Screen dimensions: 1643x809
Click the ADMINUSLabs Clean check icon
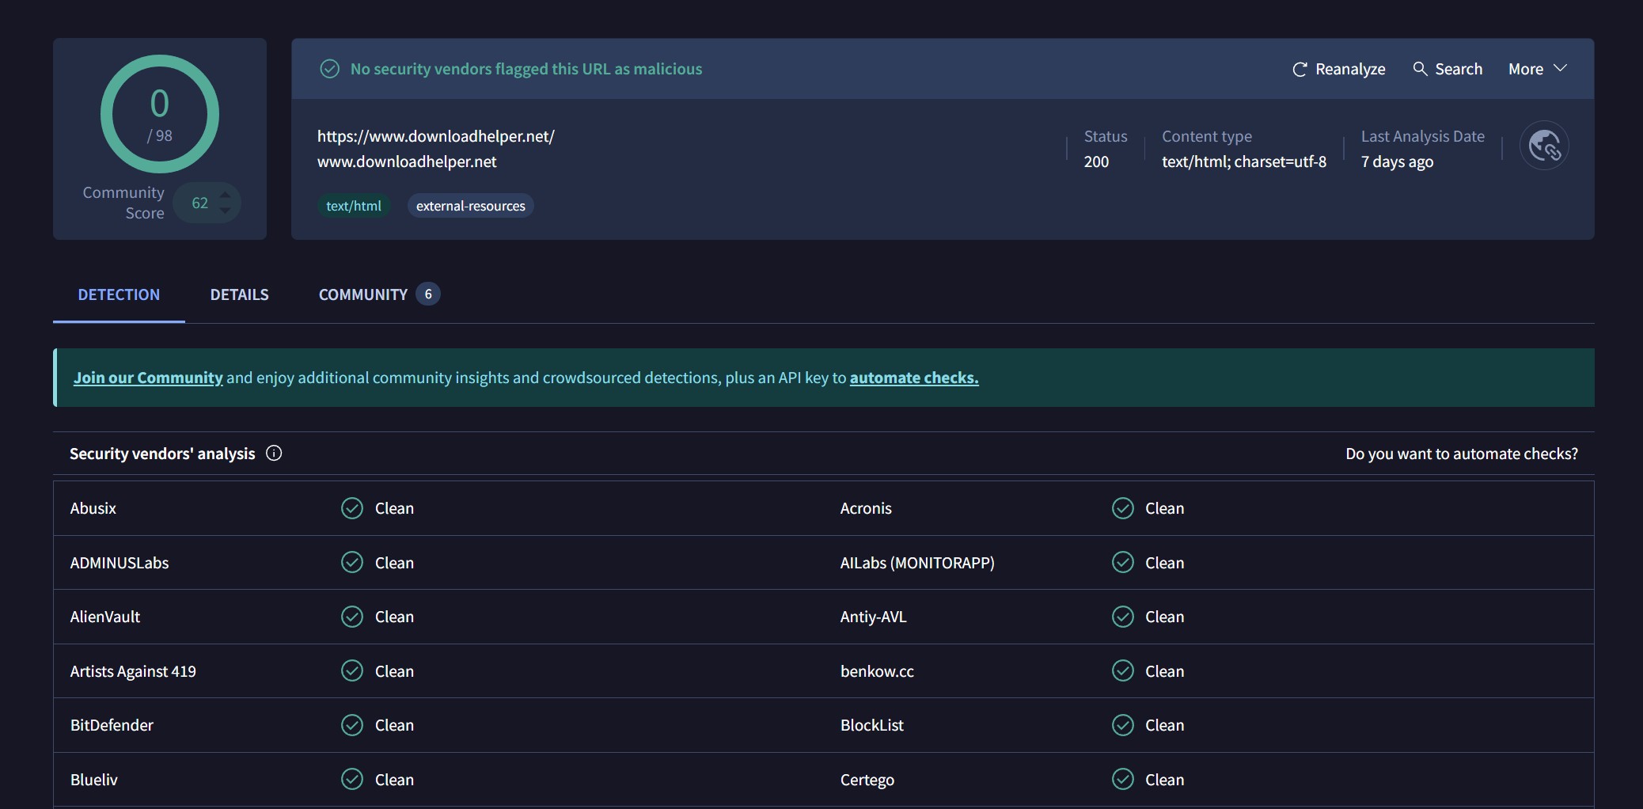tap(352, 562)
